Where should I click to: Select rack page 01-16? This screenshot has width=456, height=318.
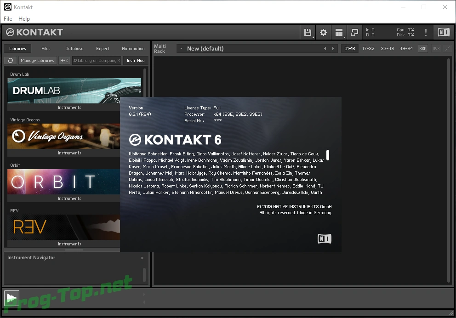point(349,49)
